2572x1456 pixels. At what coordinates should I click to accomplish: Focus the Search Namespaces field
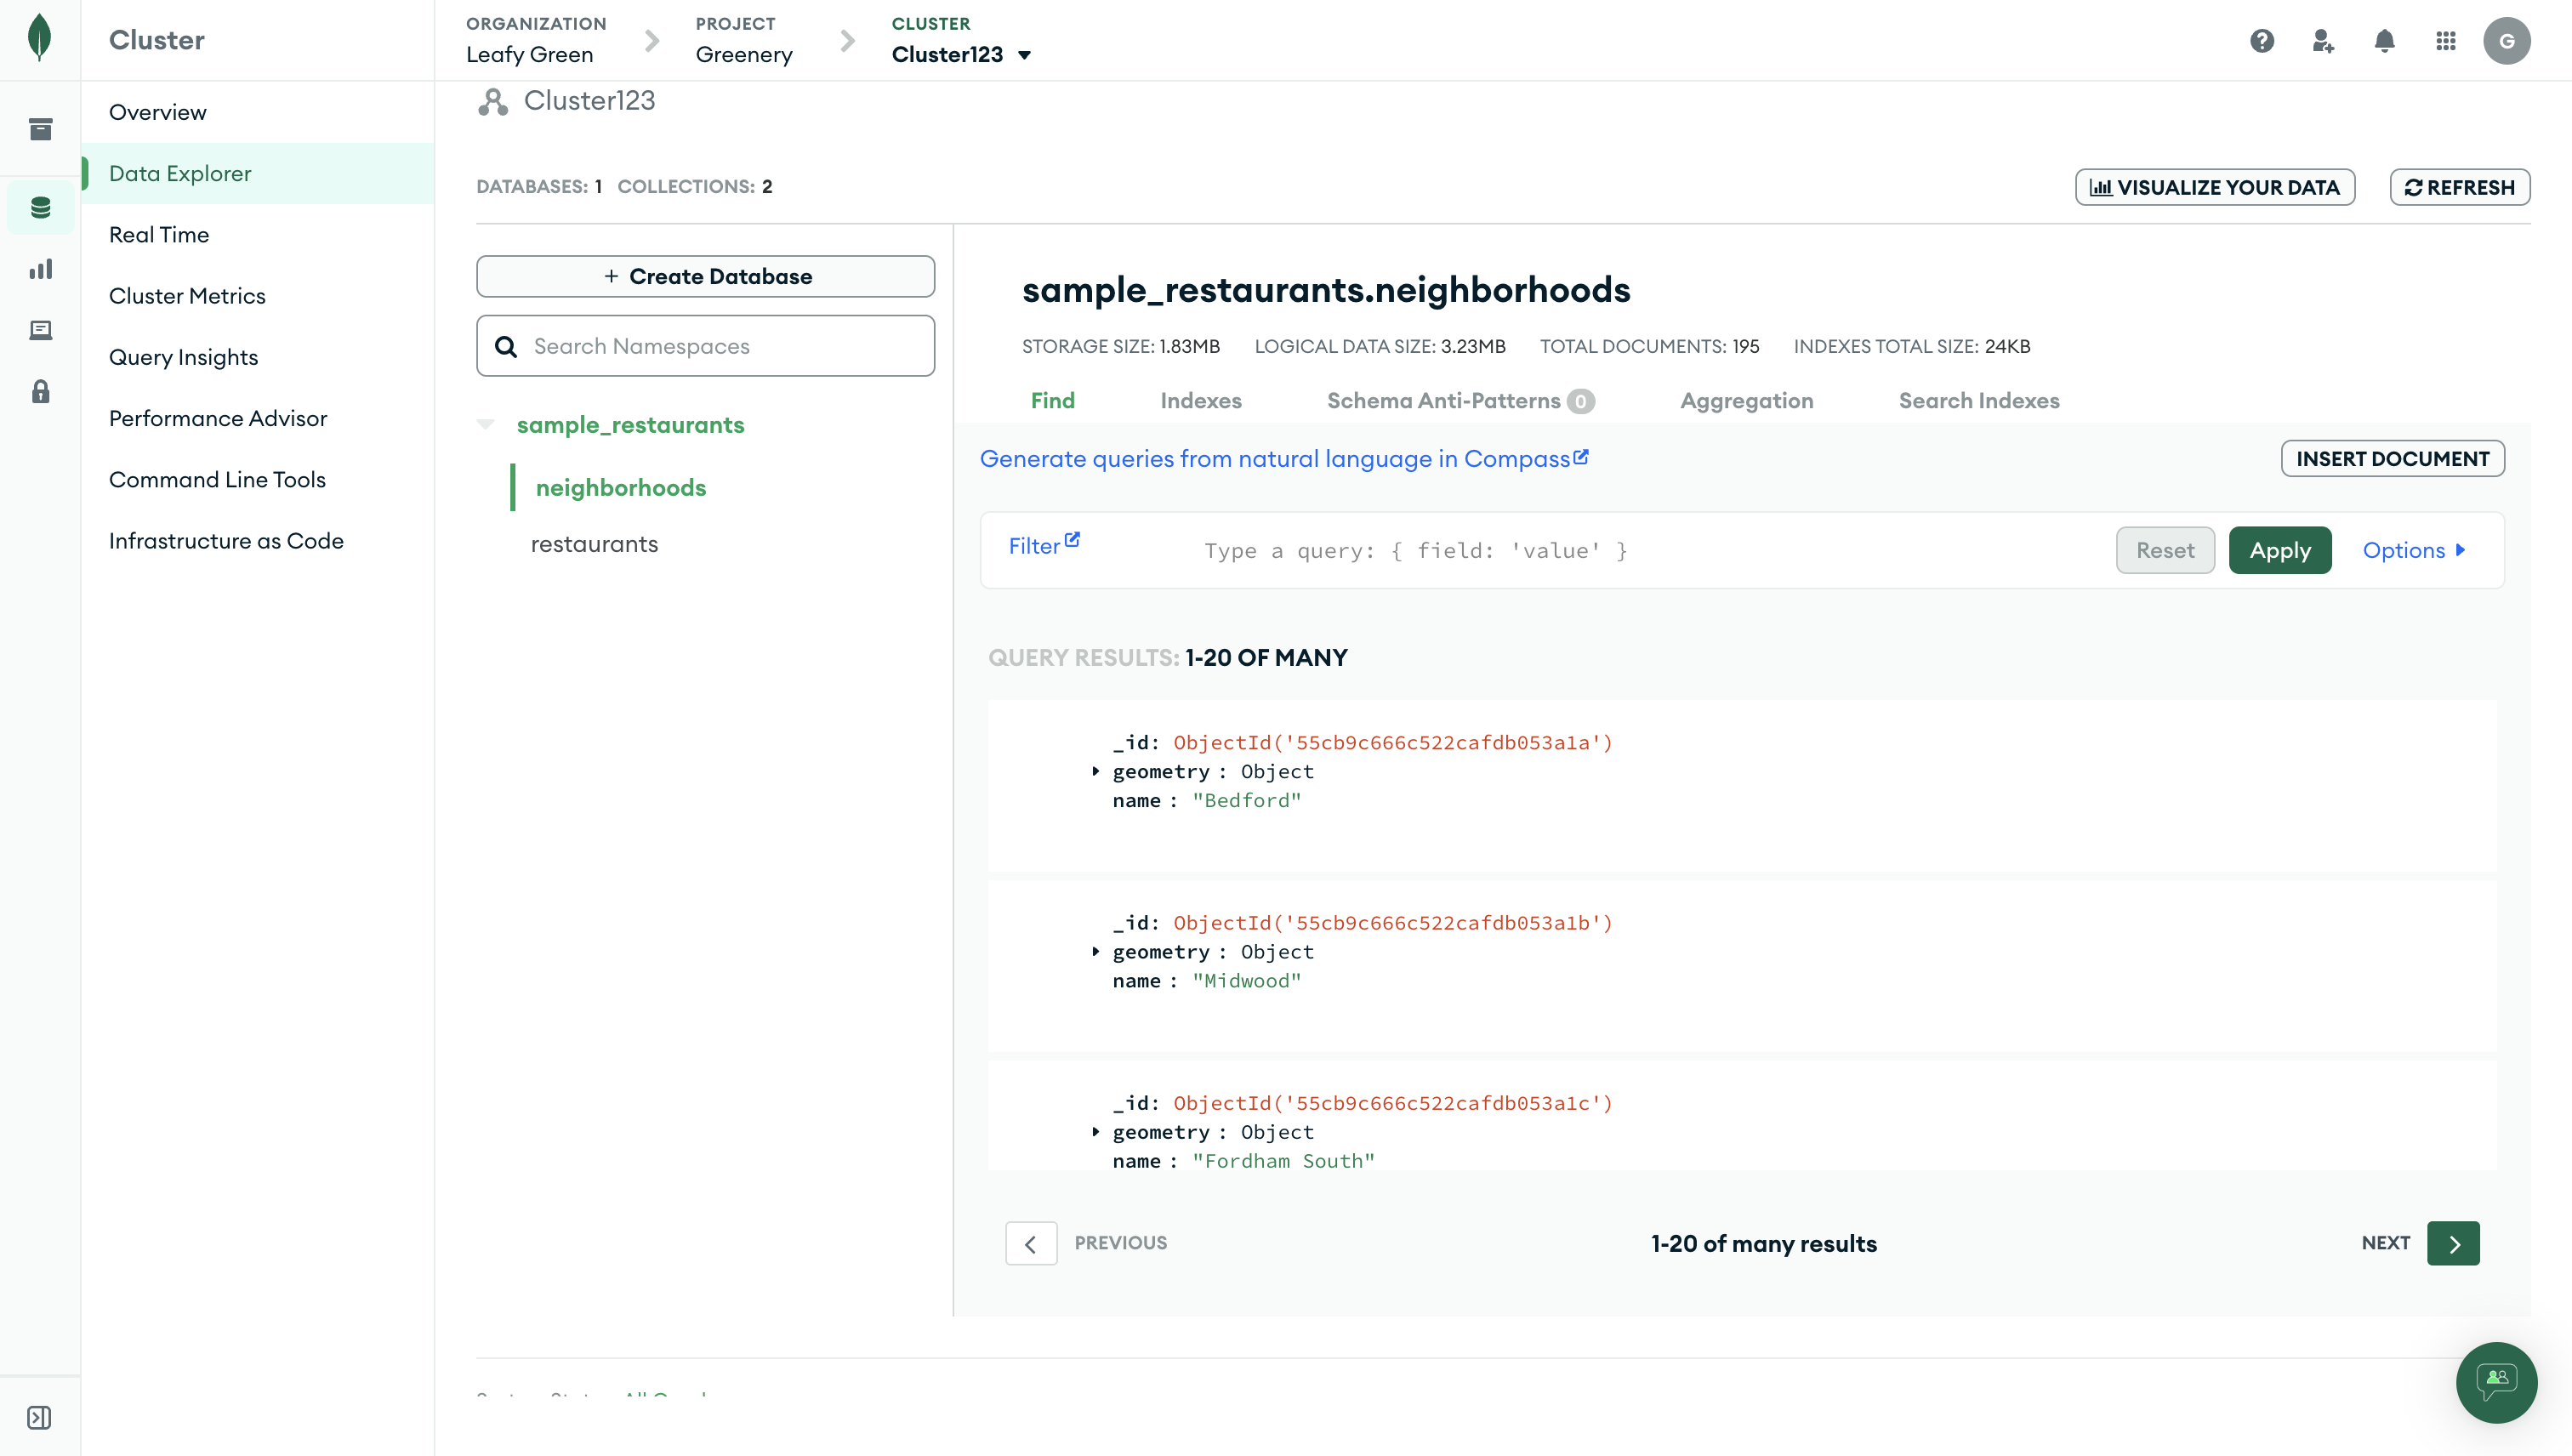[x=705, y=346]
